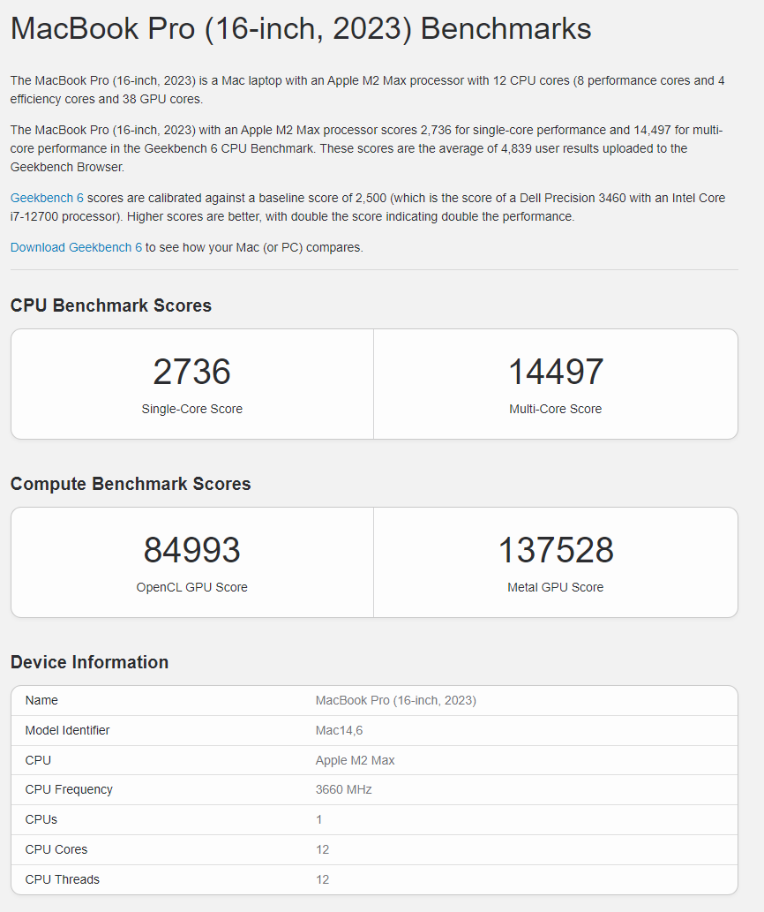Click the Mac14,6 value
Viewport: 764px width, 912px height.
339,730
